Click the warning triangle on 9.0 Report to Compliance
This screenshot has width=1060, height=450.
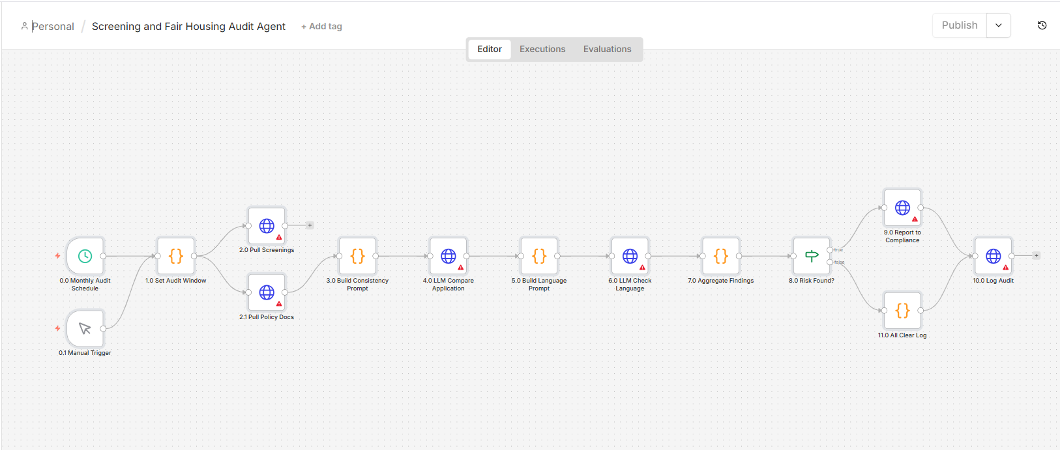[915, 219]
